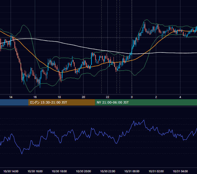Image resolution: width=197 pixels, height=174 pixels.
Task: Click the 10/30 18:00 date label
Action: (x=59, y=171)
